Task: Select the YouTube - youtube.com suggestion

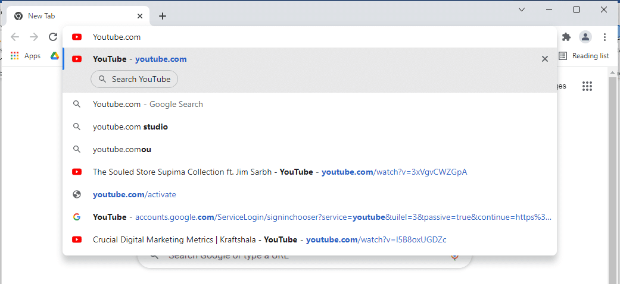Action: click(x=310, y=59)
